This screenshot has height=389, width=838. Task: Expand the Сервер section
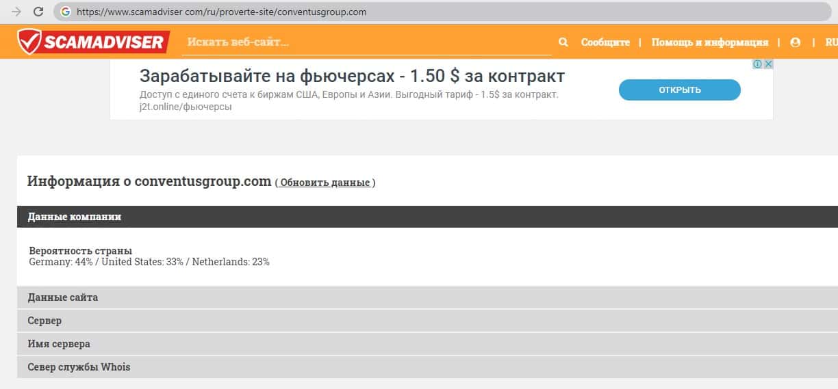click(427, 321)
